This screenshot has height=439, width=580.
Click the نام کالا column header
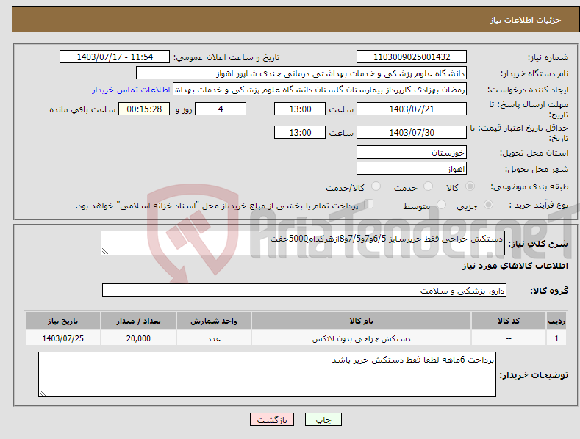(361, 321)
